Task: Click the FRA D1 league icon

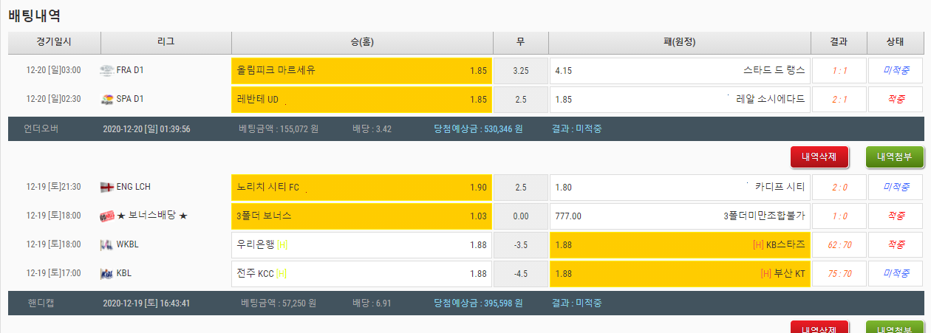Action: (107, 71)
